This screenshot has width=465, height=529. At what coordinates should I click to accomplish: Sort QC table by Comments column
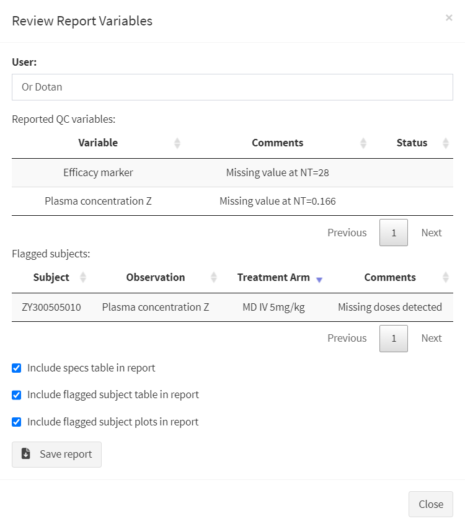coord(278,143)
